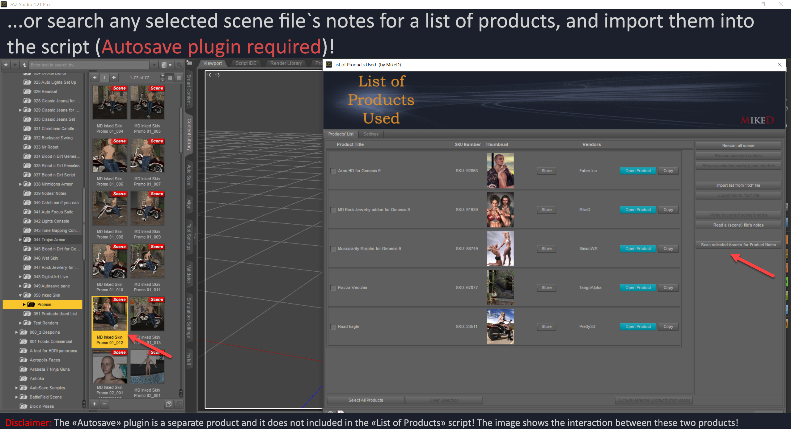Viewport: 791px width, 429px height.
Task: Click Scan selected Assets for Product Notes
Action: (x=738, y=245)
